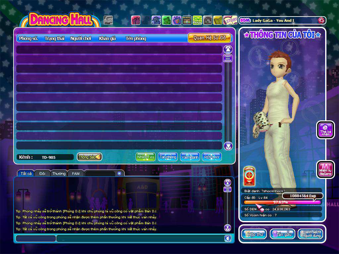Switch to the Tất cả chat tab
This screenshot has height=254, width=339.
coord(26,173)
